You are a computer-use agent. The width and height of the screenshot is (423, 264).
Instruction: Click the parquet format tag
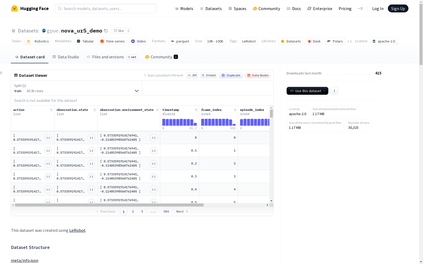(x=180, y=41)
